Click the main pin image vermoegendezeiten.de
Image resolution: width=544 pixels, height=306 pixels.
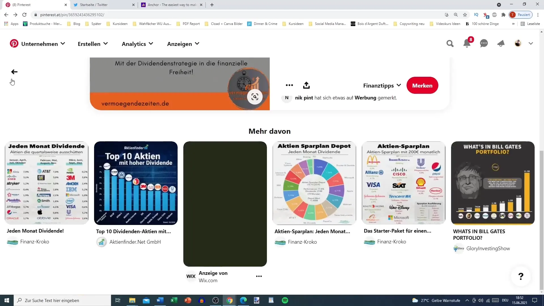coord(180,84)
